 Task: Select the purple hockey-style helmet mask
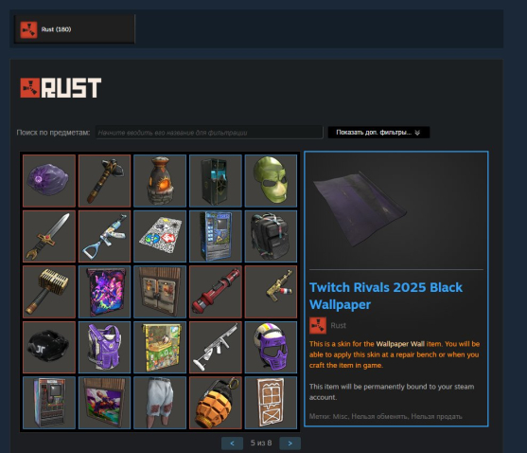[x=271, y=347]
